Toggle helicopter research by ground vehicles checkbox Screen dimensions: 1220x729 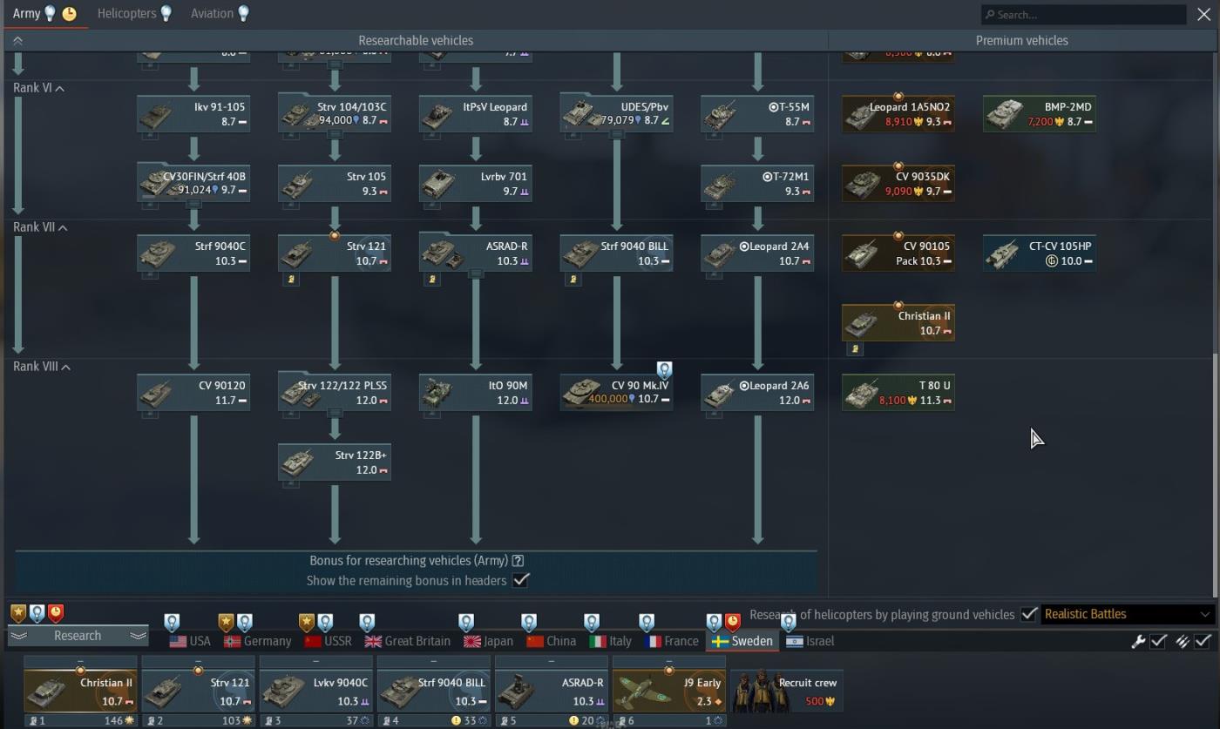(x=1028, y=614)
